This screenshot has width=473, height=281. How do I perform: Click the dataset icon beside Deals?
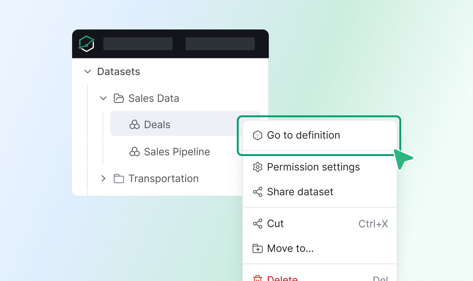135,125
